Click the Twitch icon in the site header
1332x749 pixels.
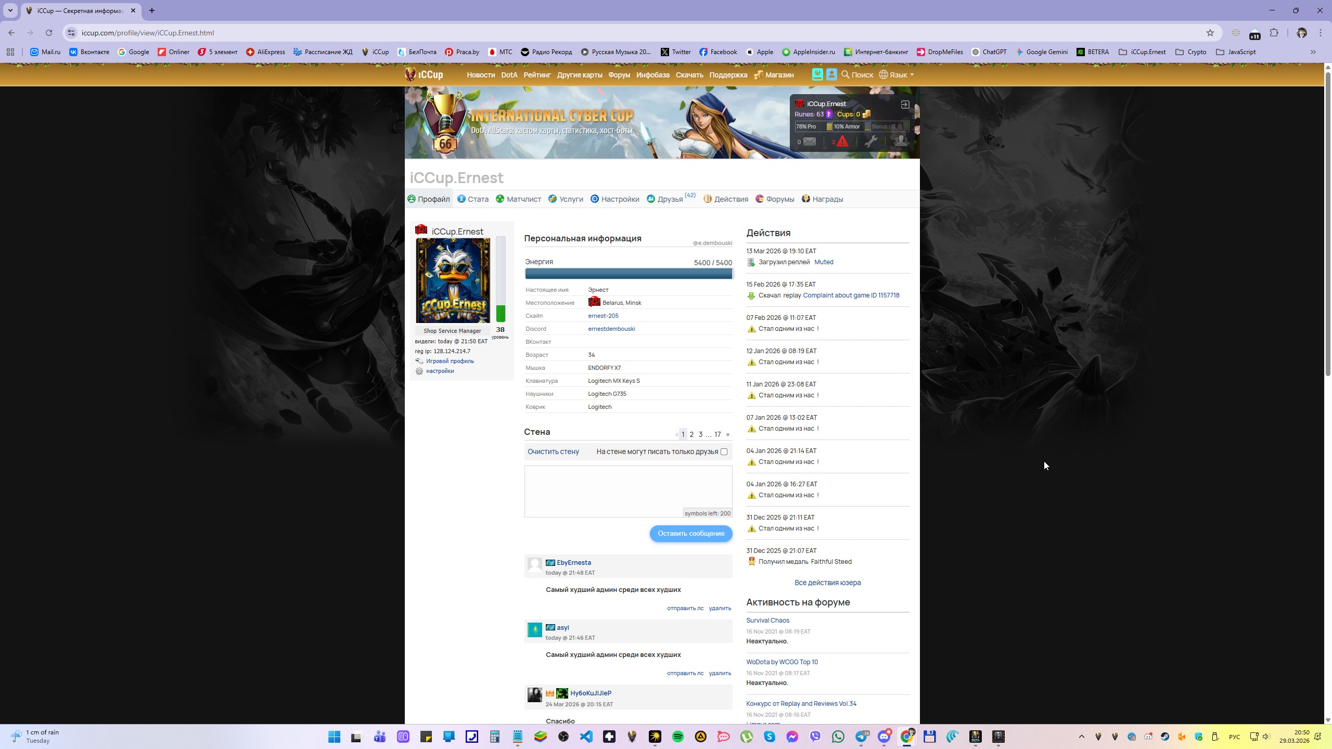(817, 75)
